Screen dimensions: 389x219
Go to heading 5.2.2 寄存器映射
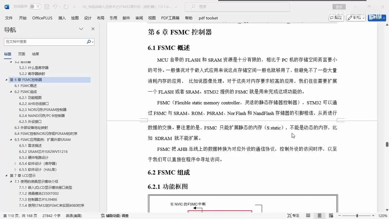pos(32,74)
